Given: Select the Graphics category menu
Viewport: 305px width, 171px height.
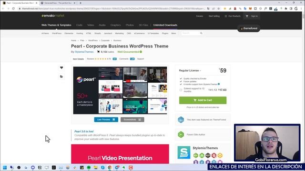Looking at the screenshot, I should [x=115, y=25].
